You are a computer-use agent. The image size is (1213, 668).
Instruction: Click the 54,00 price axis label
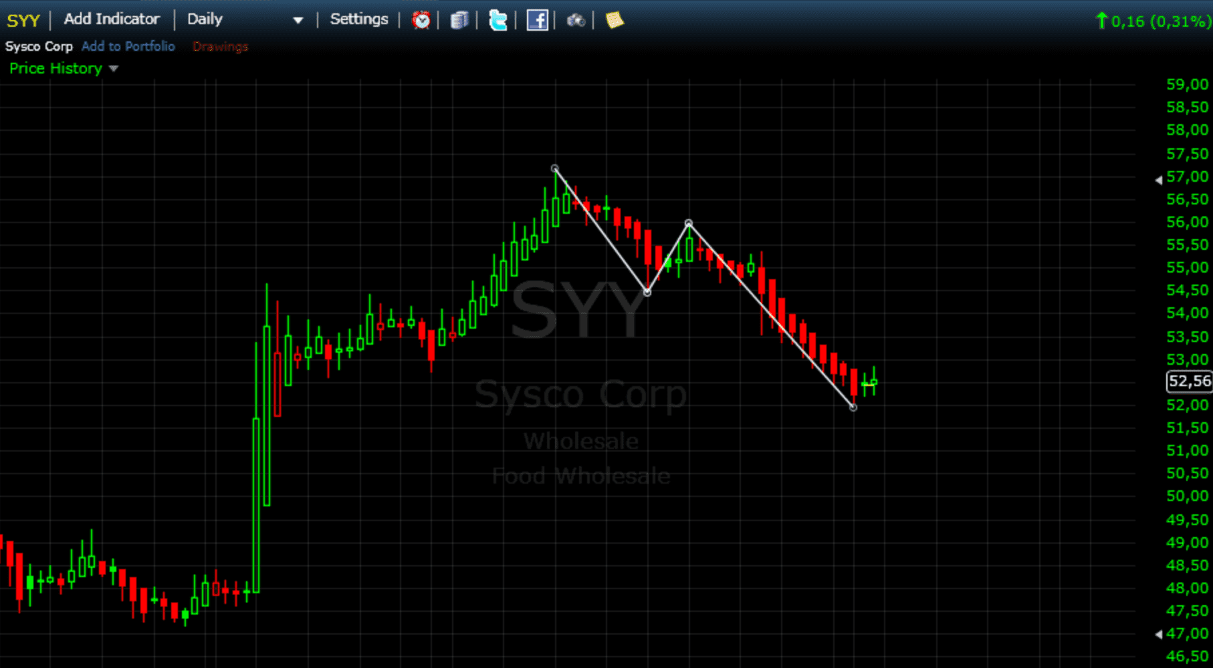click(x=1188, y=313)
